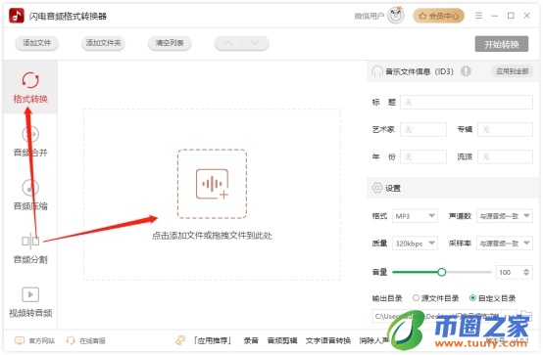543x355 pixels.
Task: Open 会员中心 member center
Action: tap(438, 16)
